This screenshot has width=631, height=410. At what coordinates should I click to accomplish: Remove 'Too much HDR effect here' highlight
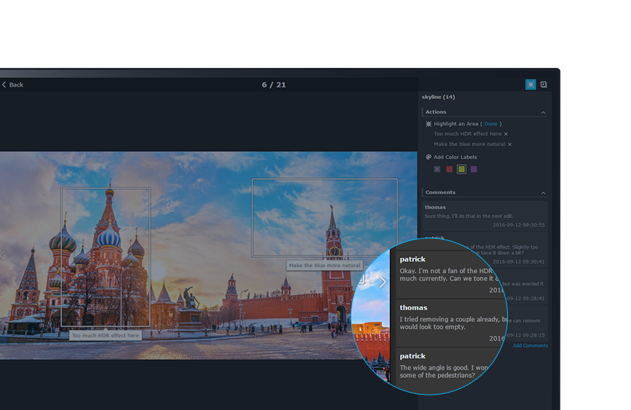coord(506,134)
